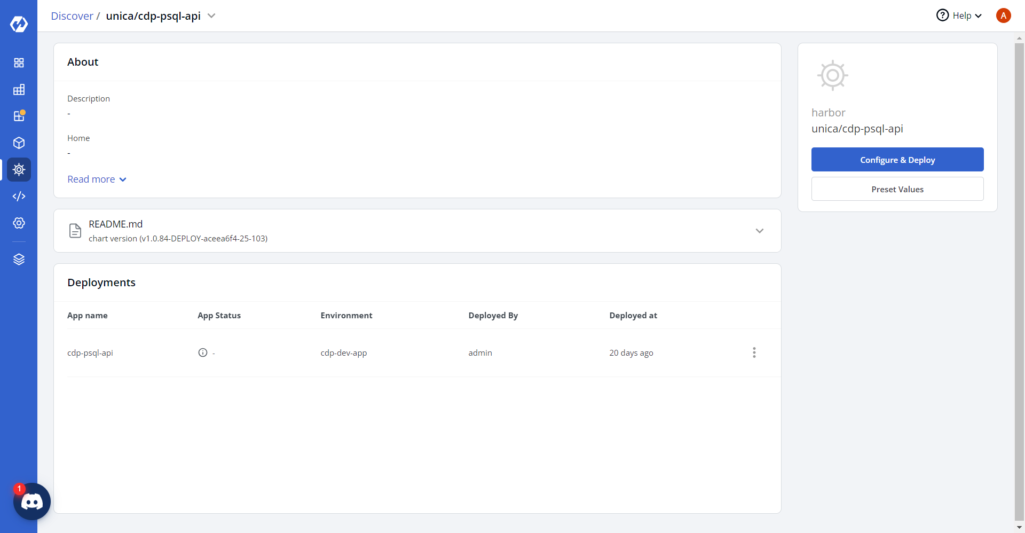This screenshot has height=533, width=1025.
Task: Open the sidebar icon with orange dot
Action: [19, 116]
